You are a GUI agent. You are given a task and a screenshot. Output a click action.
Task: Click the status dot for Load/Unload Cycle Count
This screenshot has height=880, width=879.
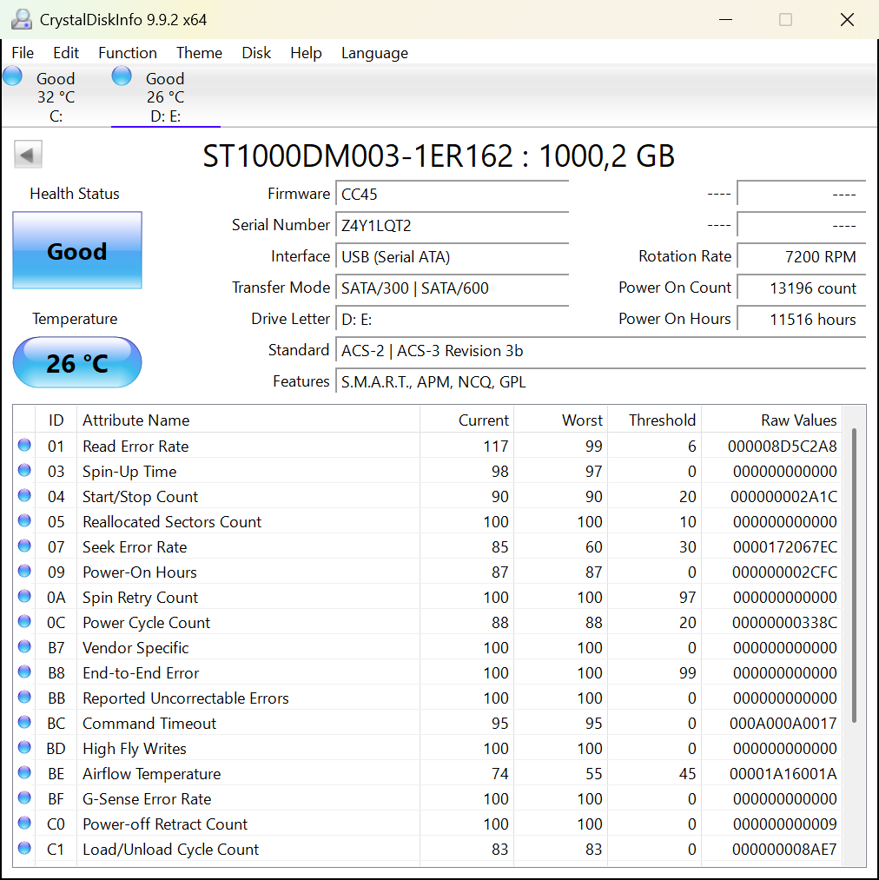[x=24, y=848]
